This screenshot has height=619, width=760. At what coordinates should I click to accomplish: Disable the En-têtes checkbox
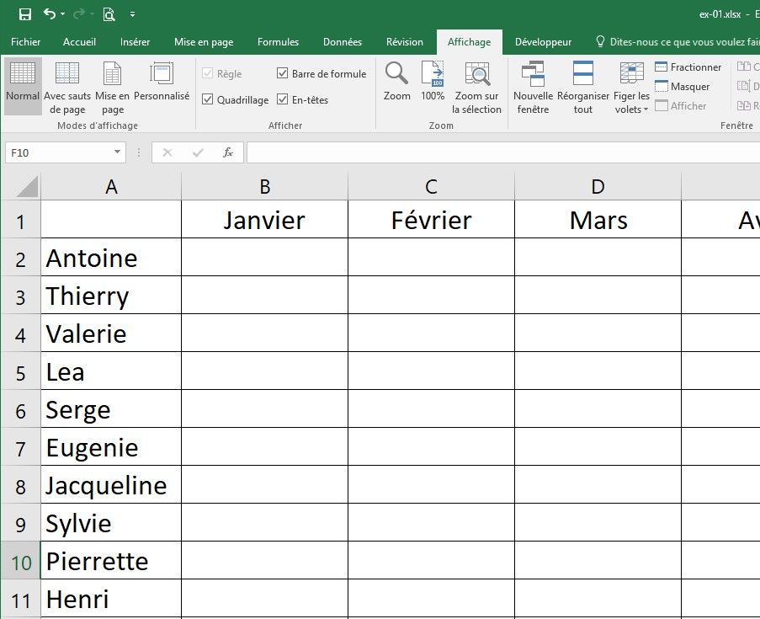click(283, 100)
